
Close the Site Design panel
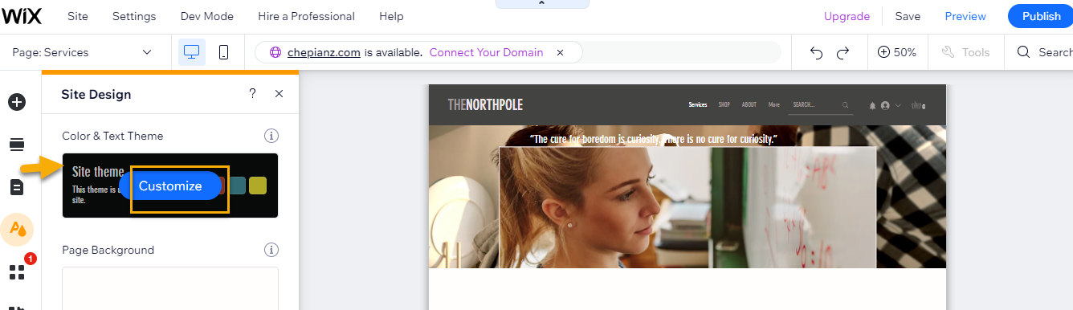(279, 94)
